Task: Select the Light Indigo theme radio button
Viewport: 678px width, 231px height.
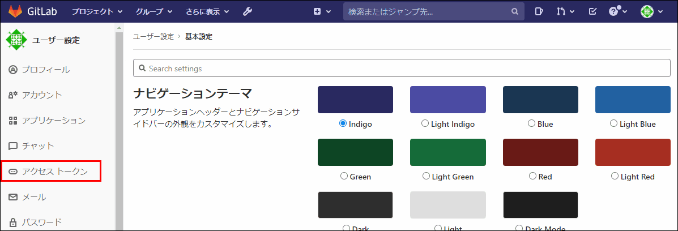Action: point(425,124)
